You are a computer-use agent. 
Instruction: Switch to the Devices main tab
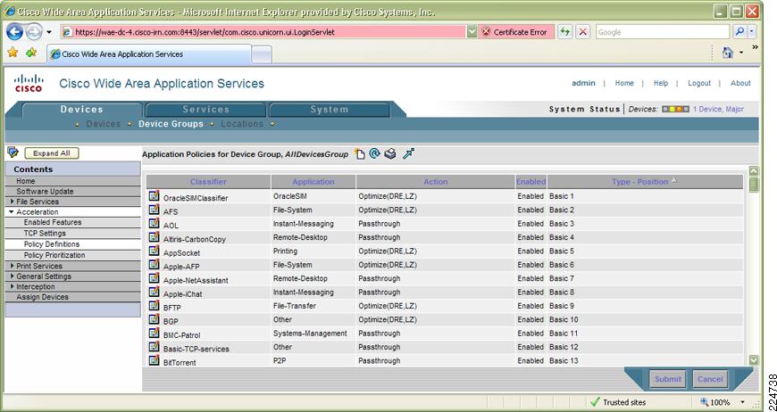82,110
